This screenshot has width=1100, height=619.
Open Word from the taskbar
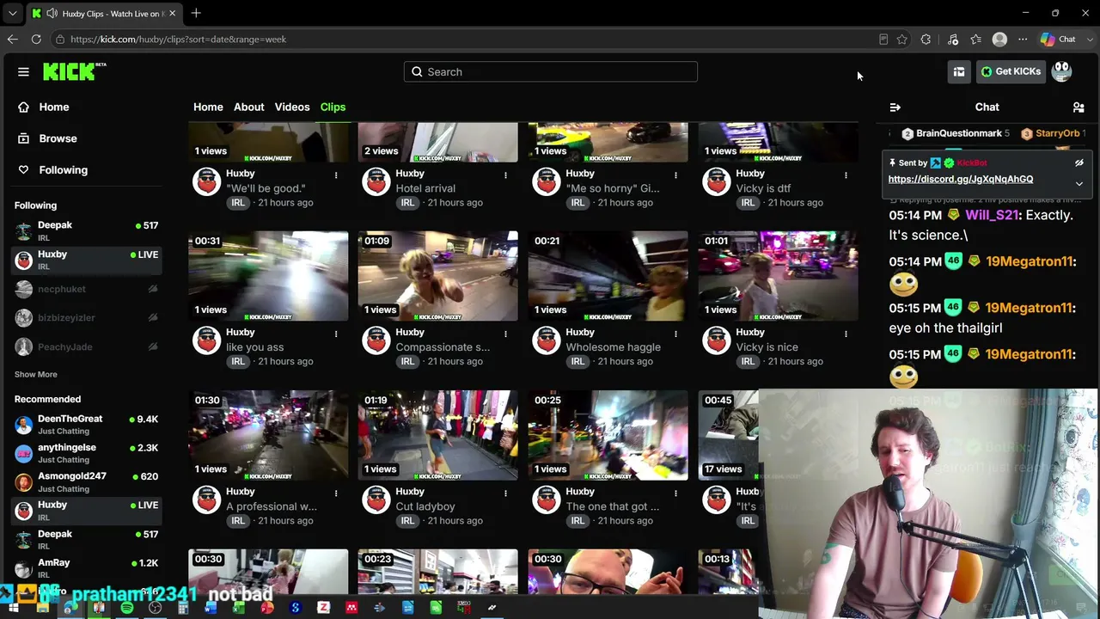(x=211, y=608)
